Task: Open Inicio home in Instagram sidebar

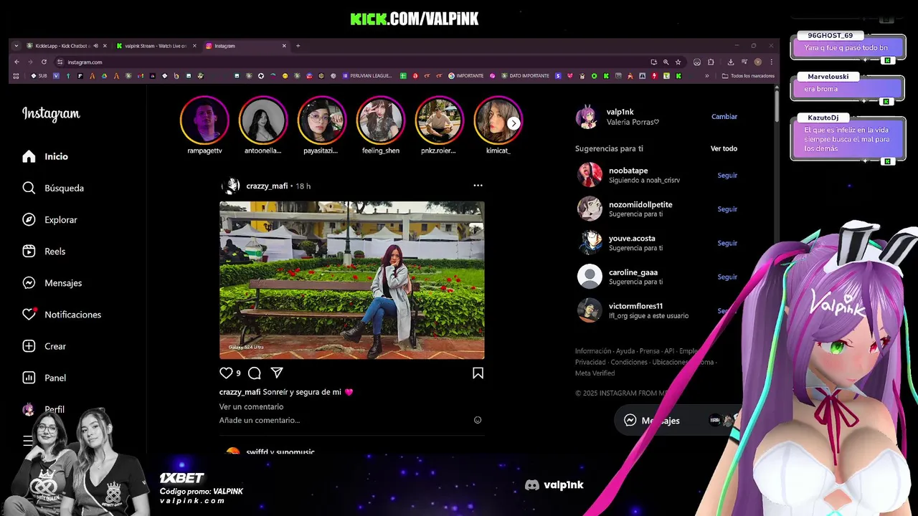Action: pyautogui.click(x=44, y=156)
